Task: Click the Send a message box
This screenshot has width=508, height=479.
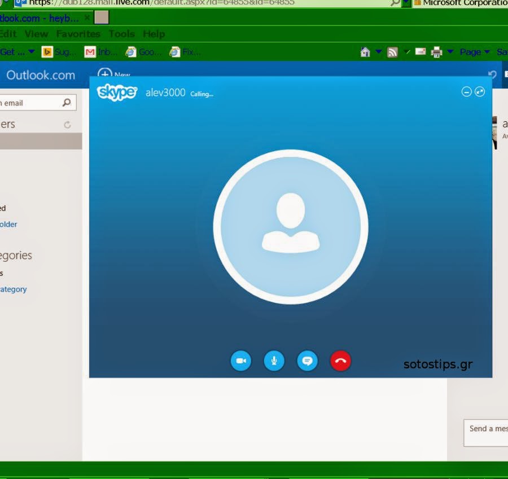Action: pos(485,433)
